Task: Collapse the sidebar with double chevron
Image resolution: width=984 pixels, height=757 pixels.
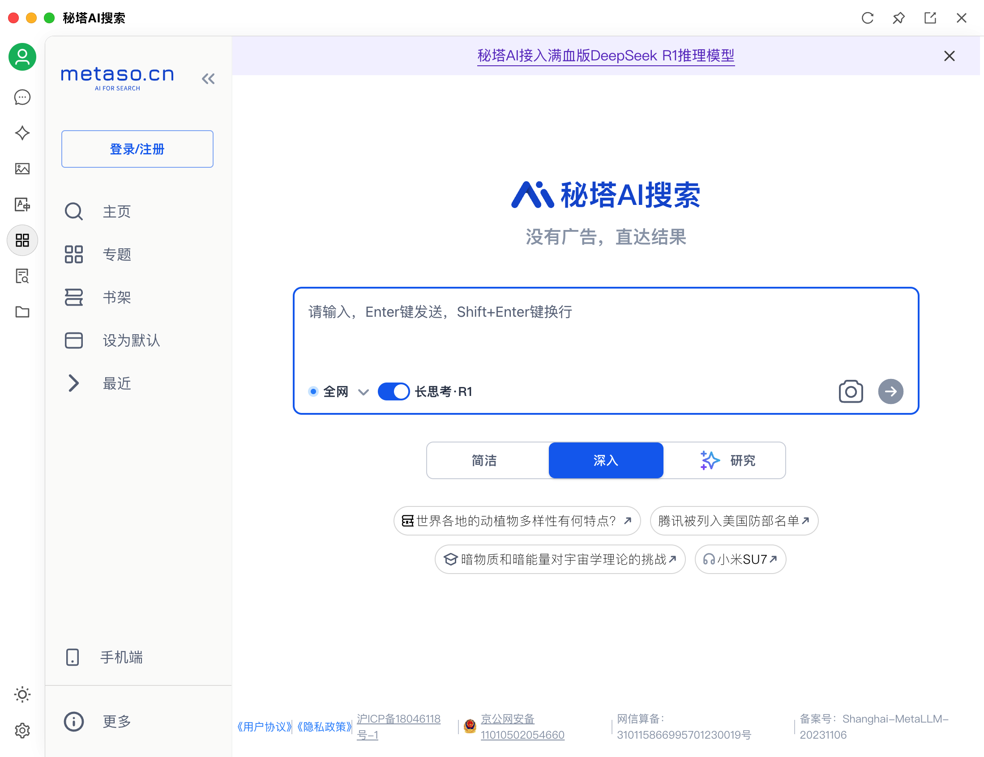Action: coord(208,79)
